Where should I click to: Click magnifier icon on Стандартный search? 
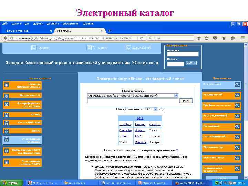click(237, 84)
